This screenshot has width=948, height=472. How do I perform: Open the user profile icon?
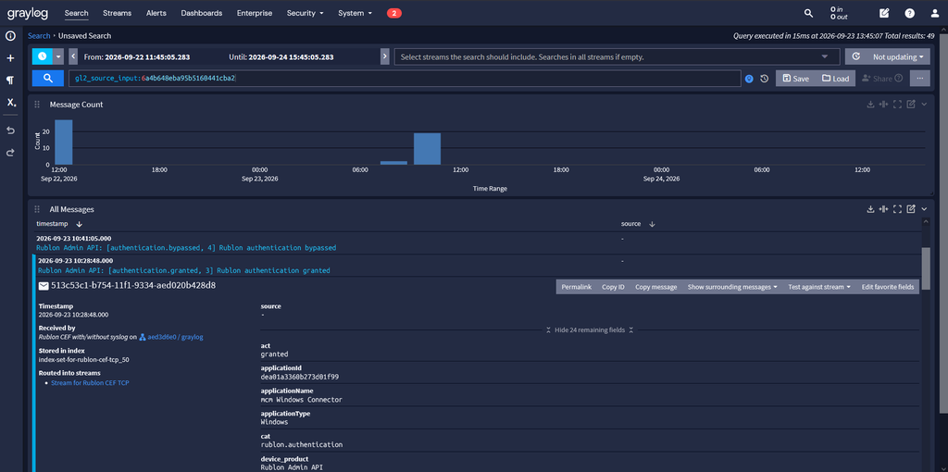click(935, 13)
